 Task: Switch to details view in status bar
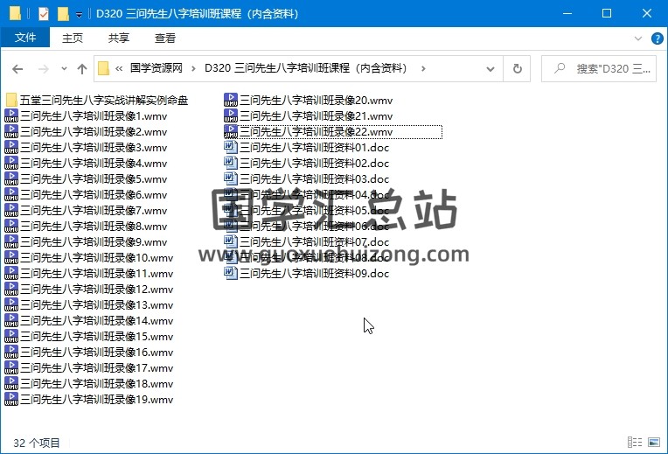(x=635, y=443)
